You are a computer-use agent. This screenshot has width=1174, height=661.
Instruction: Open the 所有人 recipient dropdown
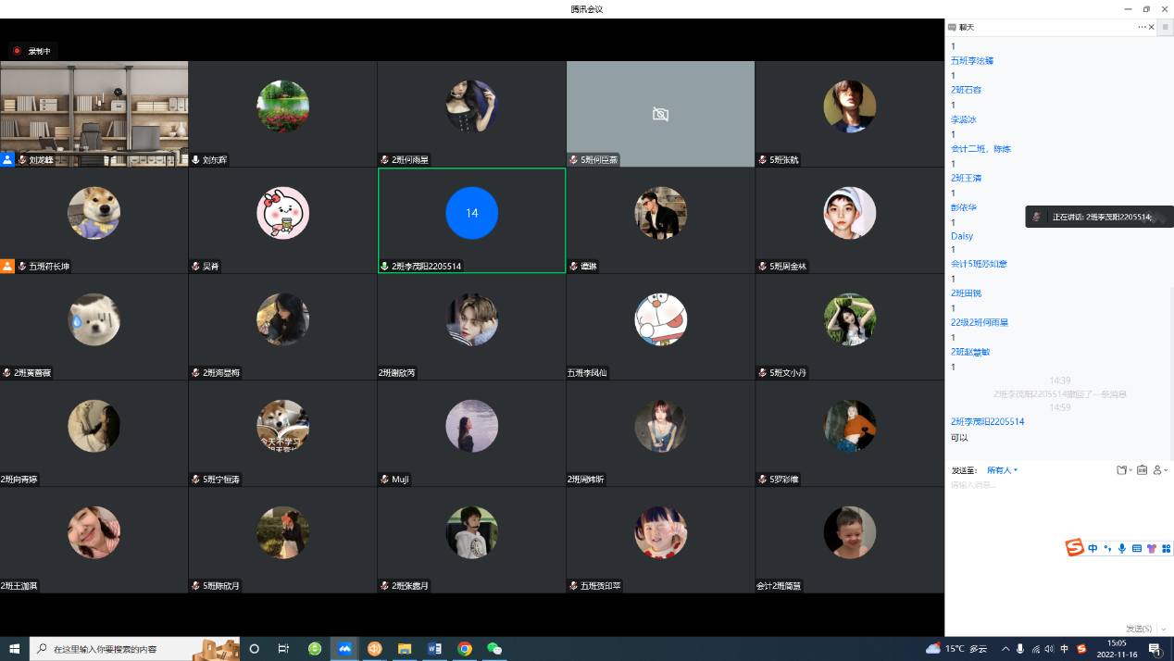pos(1002,470)
